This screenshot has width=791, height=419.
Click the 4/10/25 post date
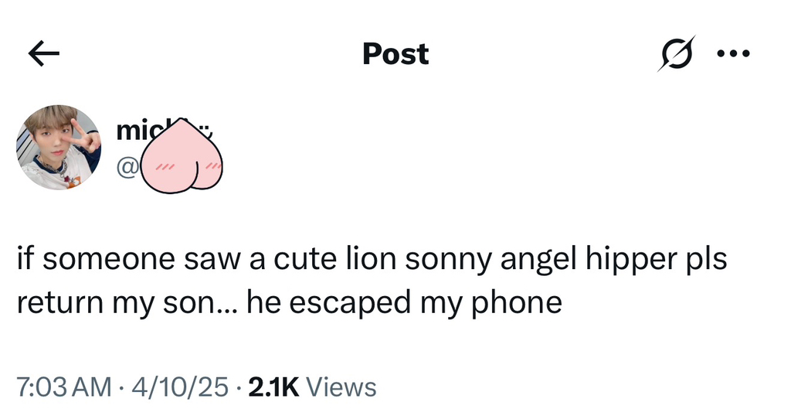coord(182,386)
